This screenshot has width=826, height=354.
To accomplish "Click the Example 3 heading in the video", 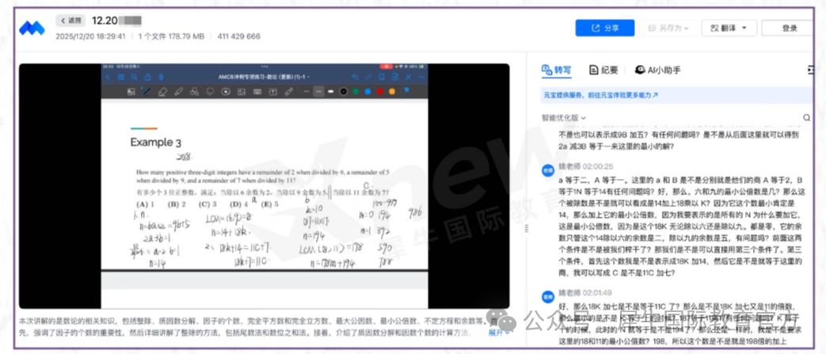I will 155,143.
